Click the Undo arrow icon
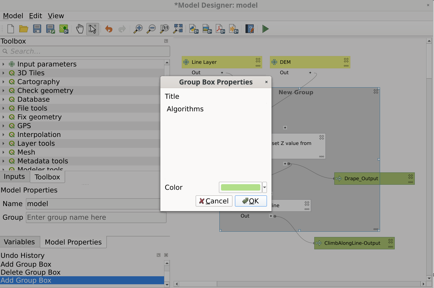The image size is (434, 288). tap(109, 29)
